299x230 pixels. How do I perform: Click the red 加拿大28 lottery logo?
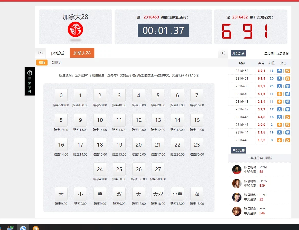coord(75,29)
